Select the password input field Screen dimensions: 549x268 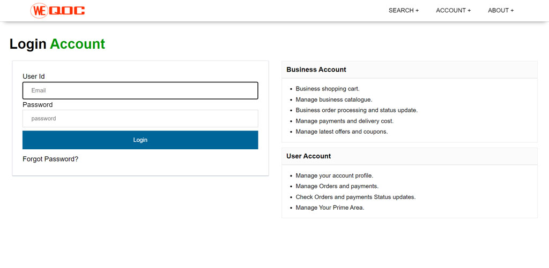click(x=140, y=119)
